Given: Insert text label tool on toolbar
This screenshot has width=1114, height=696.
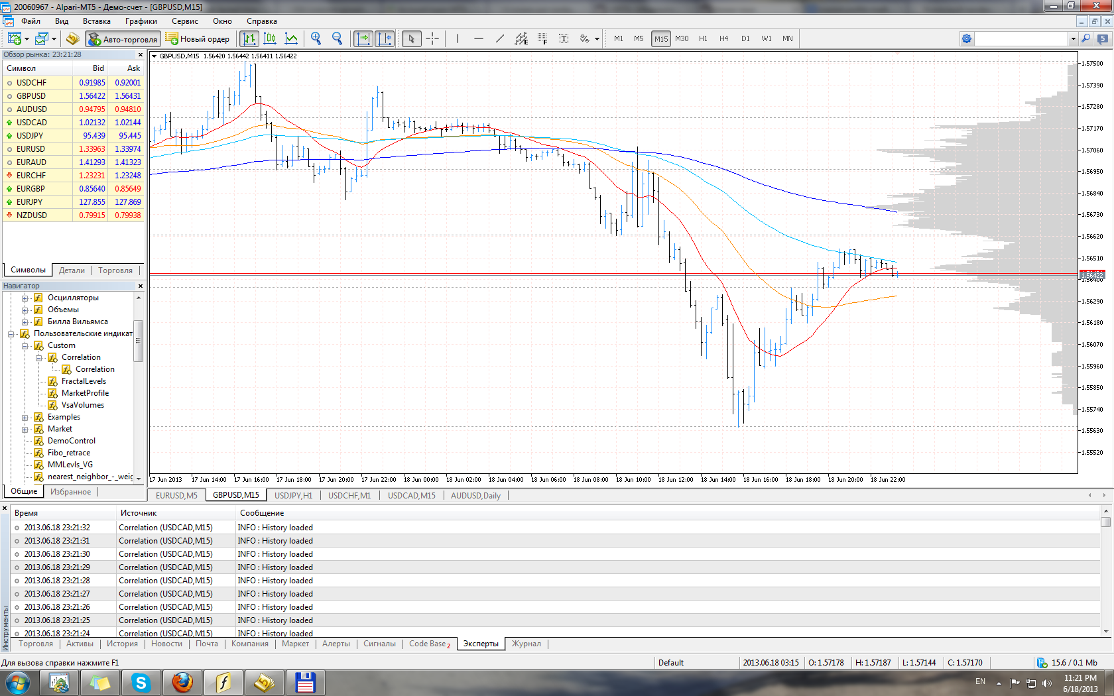Looking at the screenshot, I should point(564,38).
